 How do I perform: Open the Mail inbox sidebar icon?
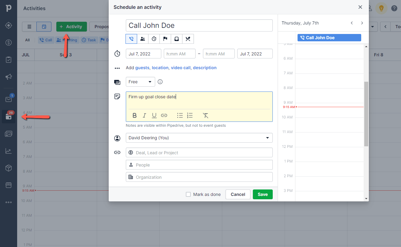click(x=9, y=99)
